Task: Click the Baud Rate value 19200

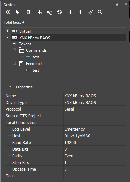Action: click(94, 142)
